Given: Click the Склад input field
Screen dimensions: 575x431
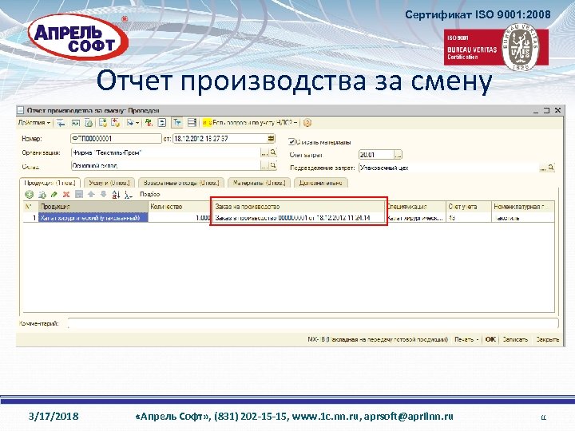Looking at the screenshot, I should 165,166.
